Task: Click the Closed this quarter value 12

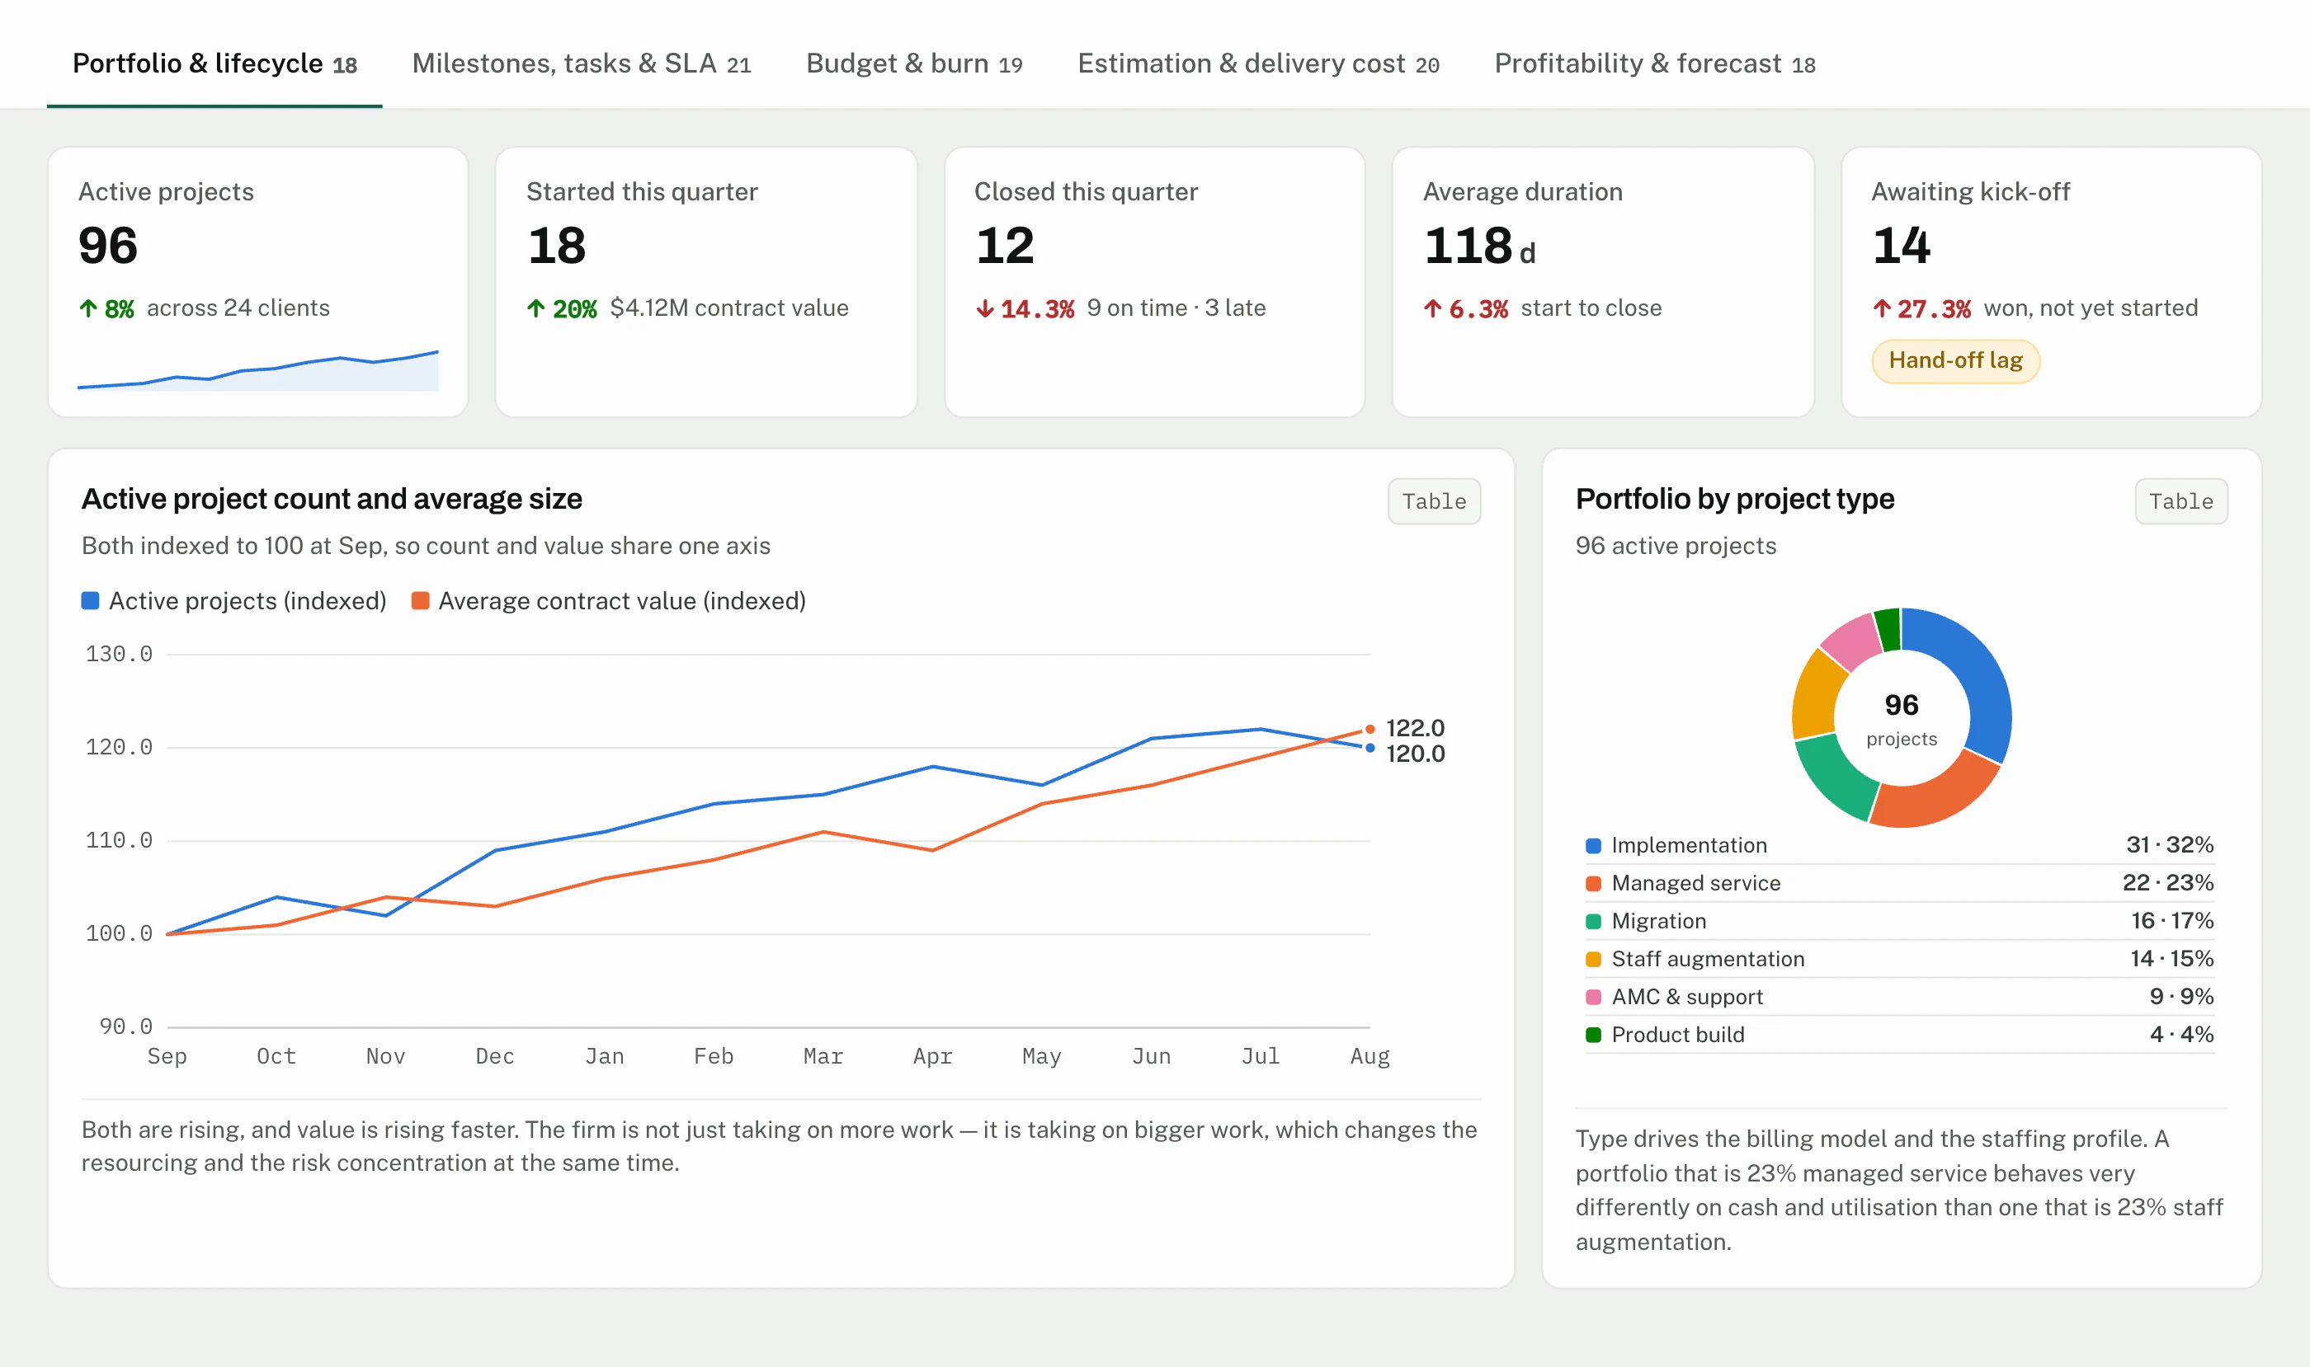Action: (1005, 246)
